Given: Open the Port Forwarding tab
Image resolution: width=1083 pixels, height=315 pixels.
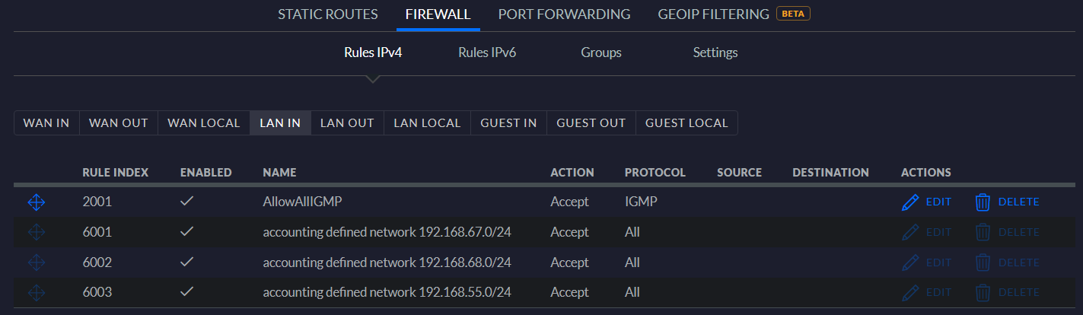Looking at the screenshot, I should pos(564,14).
